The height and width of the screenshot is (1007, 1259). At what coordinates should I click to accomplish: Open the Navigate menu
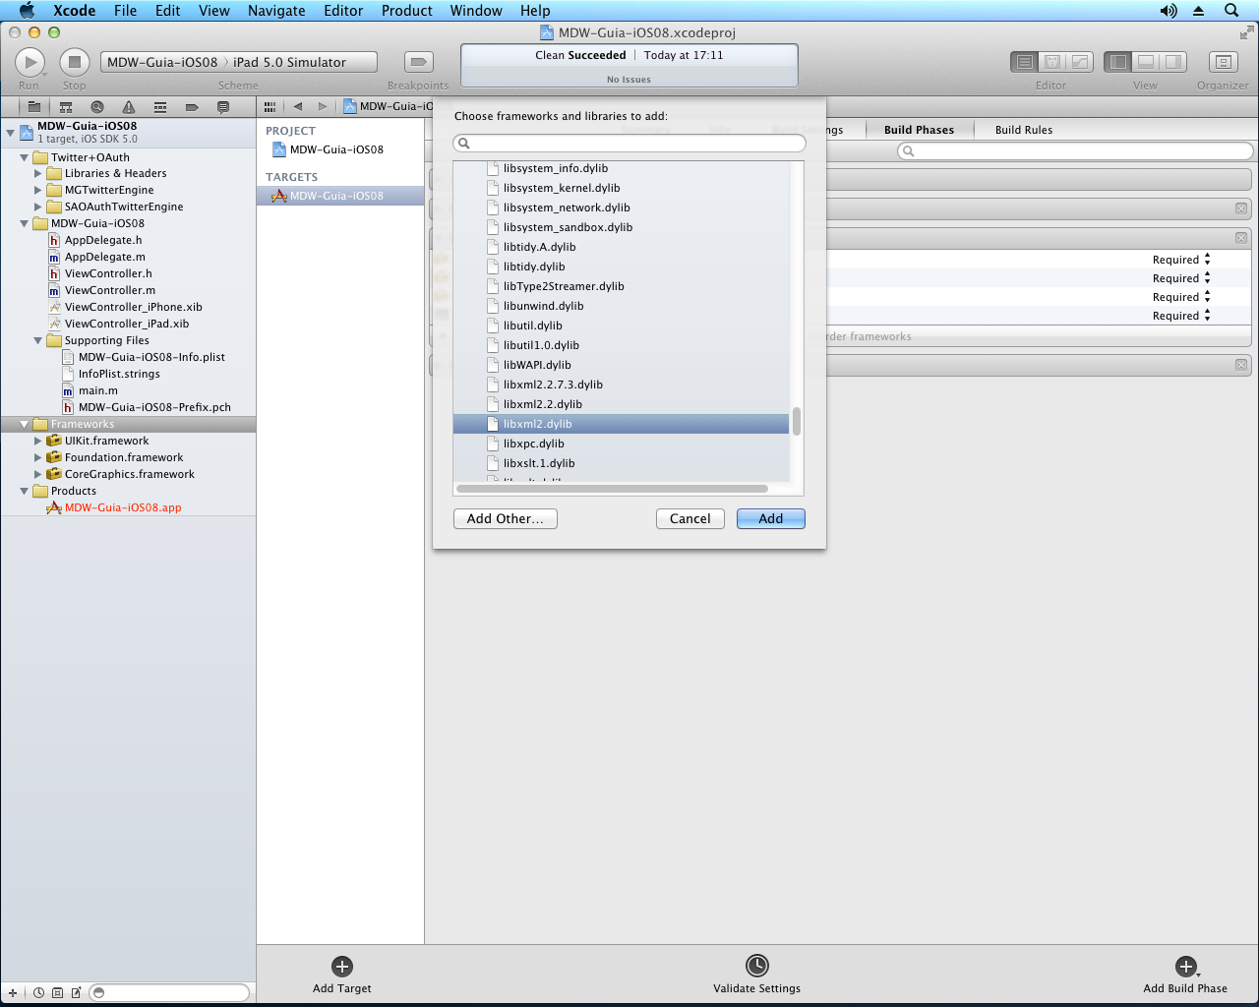276,11
